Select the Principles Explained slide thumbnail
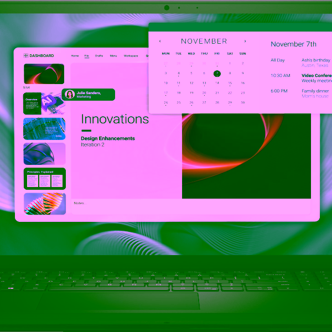 tap(45, 179)
